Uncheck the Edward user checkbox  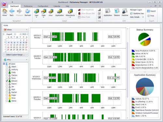(x=7, y=81)
